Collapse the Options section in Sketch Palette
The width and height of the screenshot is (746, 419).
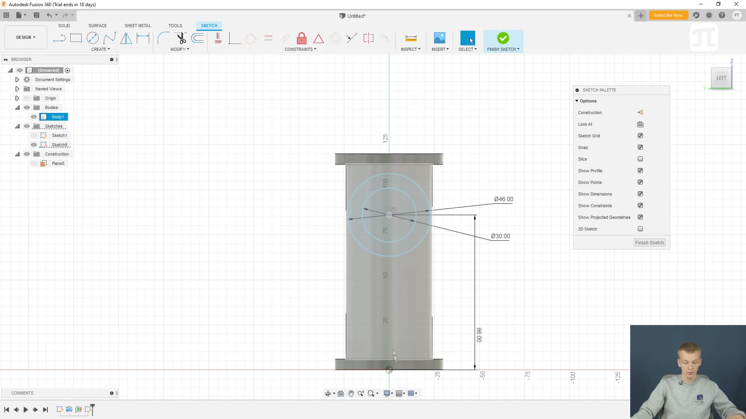577,101
